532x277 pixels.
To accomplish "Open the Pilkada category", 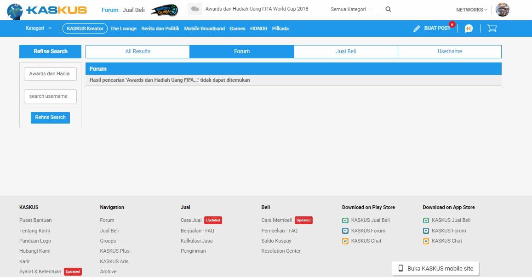I will tap(280, 28).
